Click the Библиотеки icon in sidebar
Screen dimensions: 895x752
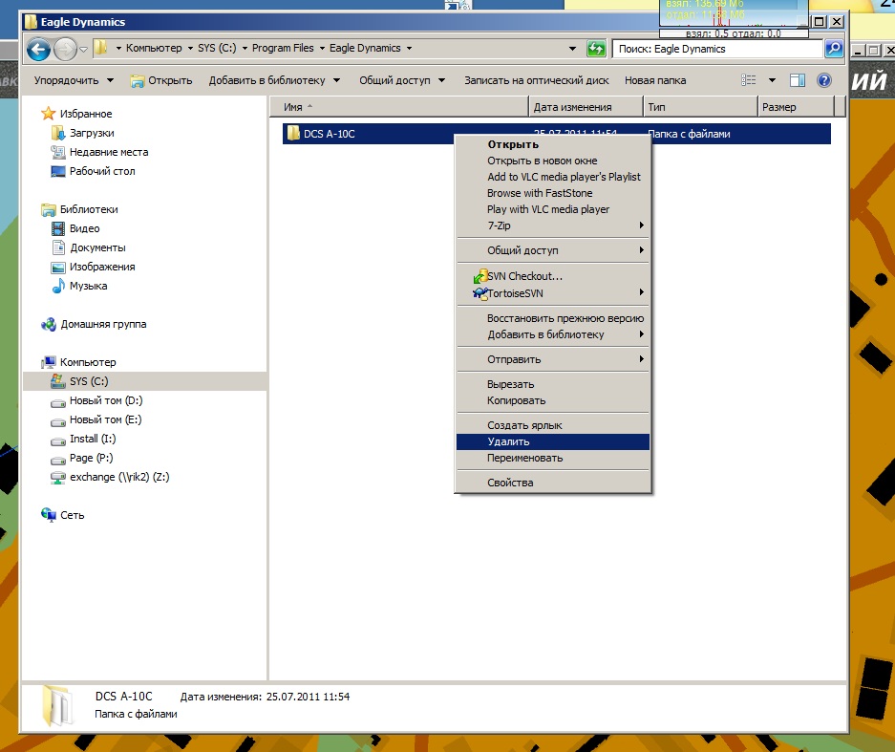pyautogui.click(x=49, y=209)
